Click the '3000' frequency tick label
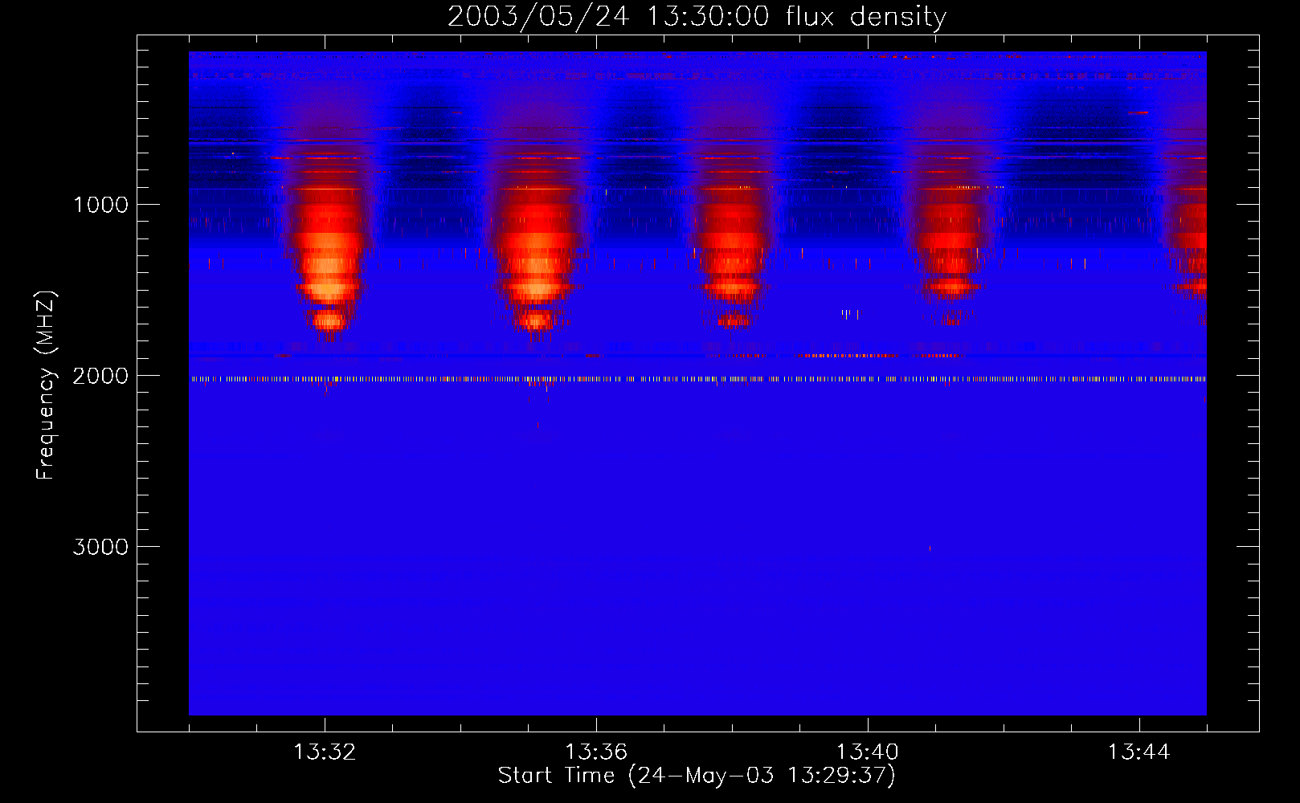This screenshot has height=803, width=1300. [x=100, y=547]
